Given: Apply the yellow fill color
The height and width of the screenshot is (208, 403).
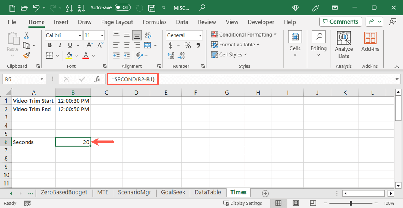Looking at the screenshot, I should [x=68, y=55].
